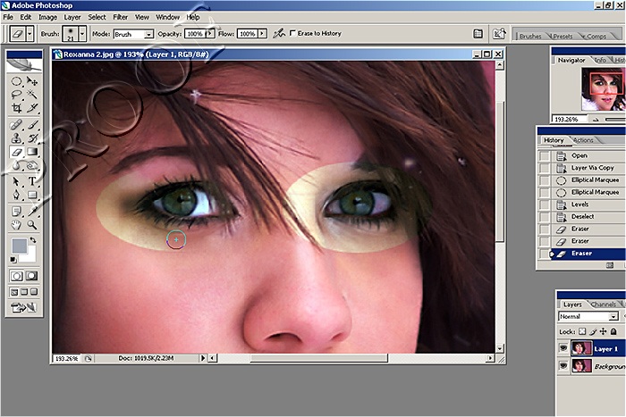Open the eraser Mode dropdown

coord(148,34)
